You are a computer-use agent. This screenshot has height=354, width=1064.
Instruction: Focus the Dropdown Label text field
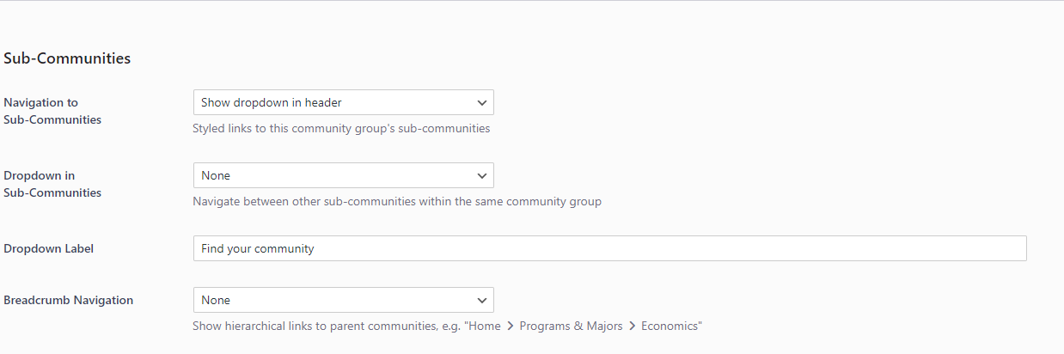coord(609,248)
